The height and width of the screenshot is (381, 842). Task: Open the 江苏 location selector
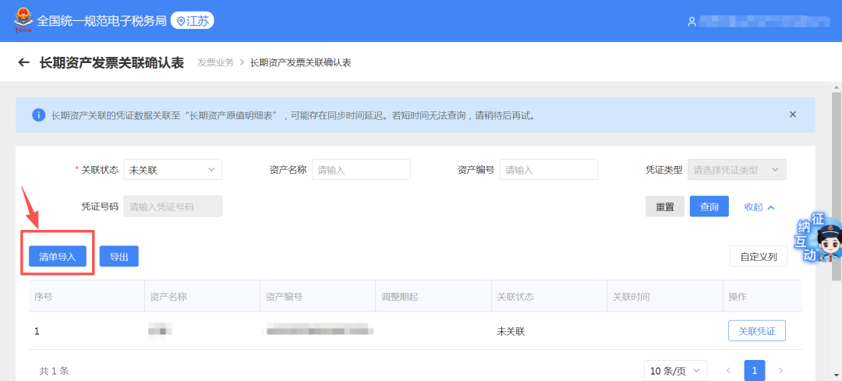click(192, 21)
